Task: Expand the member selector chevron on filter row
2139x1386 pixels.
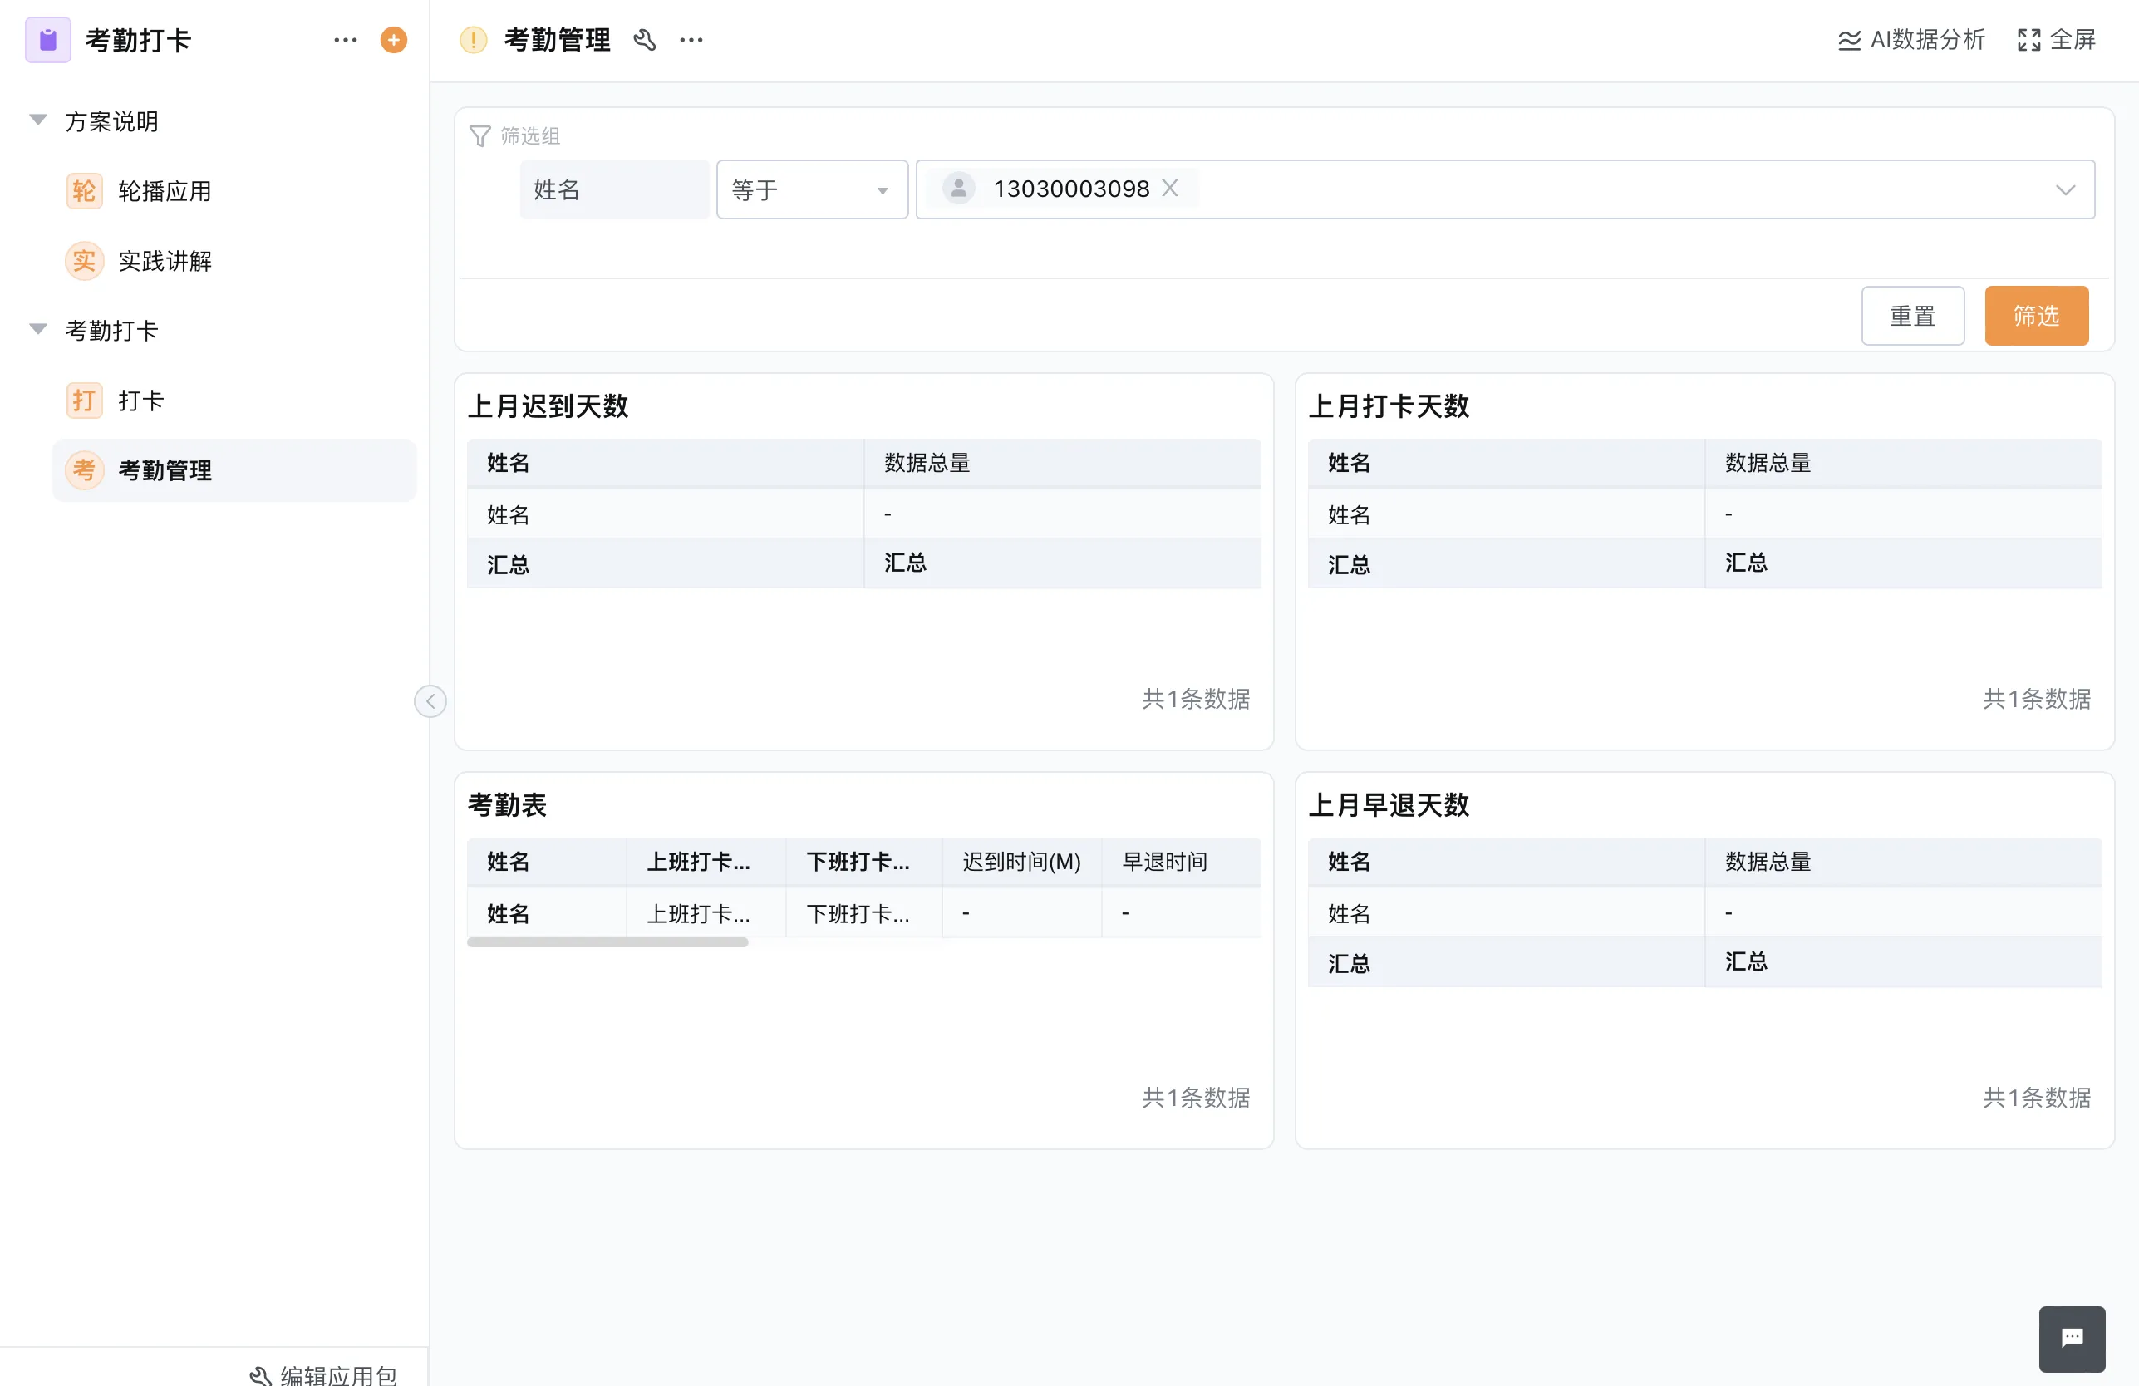Action: click(2066, 189)
